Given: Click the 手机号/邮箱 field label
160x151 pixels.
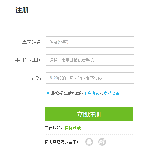Looking at the screenshot, I should coord(28,60).
